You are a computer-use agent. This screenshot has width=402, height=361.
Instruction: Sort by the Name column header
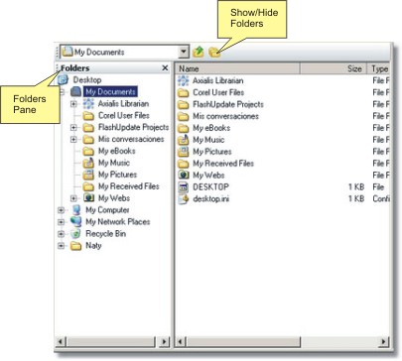pos(237,68)
